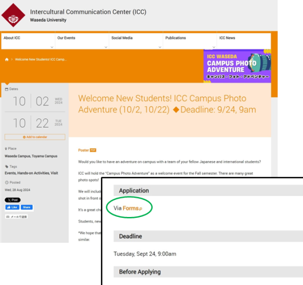Open the ICC News menu
Viewport: 303px width, 285px height.
tap(244, 41)
